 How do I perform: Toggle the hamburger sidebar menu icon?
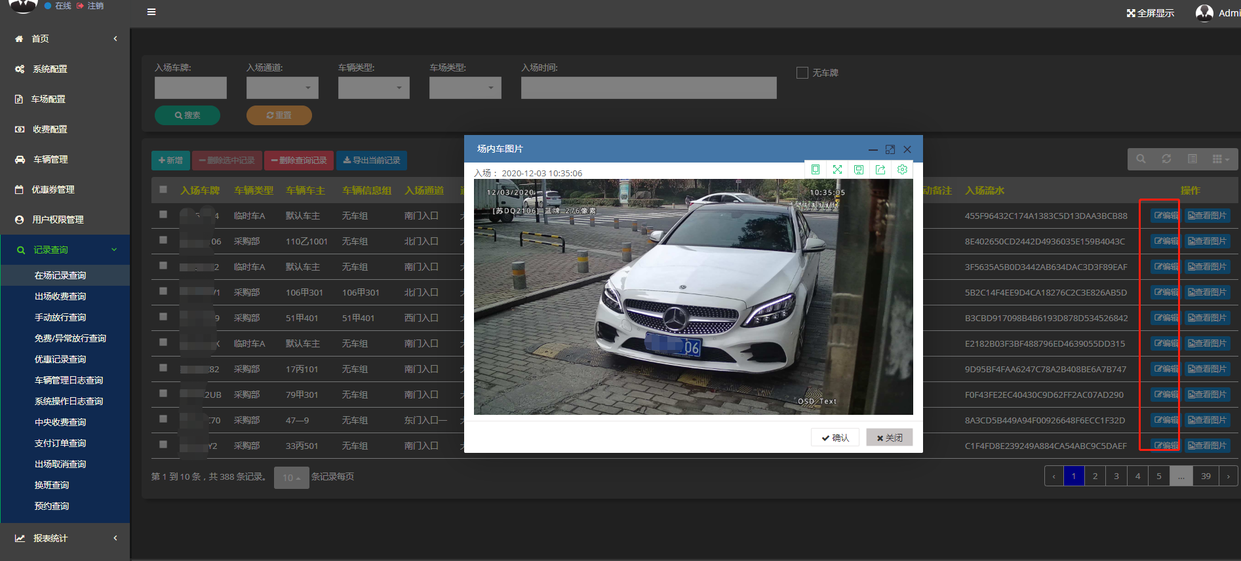pos(151,12)
